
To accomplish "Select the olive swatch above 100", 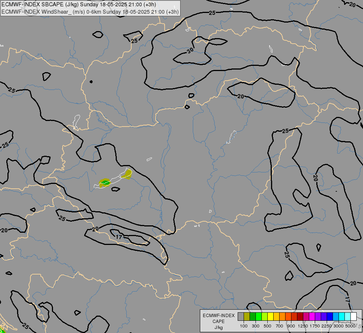I will [x=247, y=316].
